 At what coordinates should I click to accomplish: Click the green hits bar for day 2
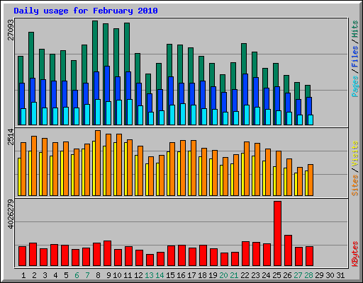pyautogui.click(x=31, y=54)
